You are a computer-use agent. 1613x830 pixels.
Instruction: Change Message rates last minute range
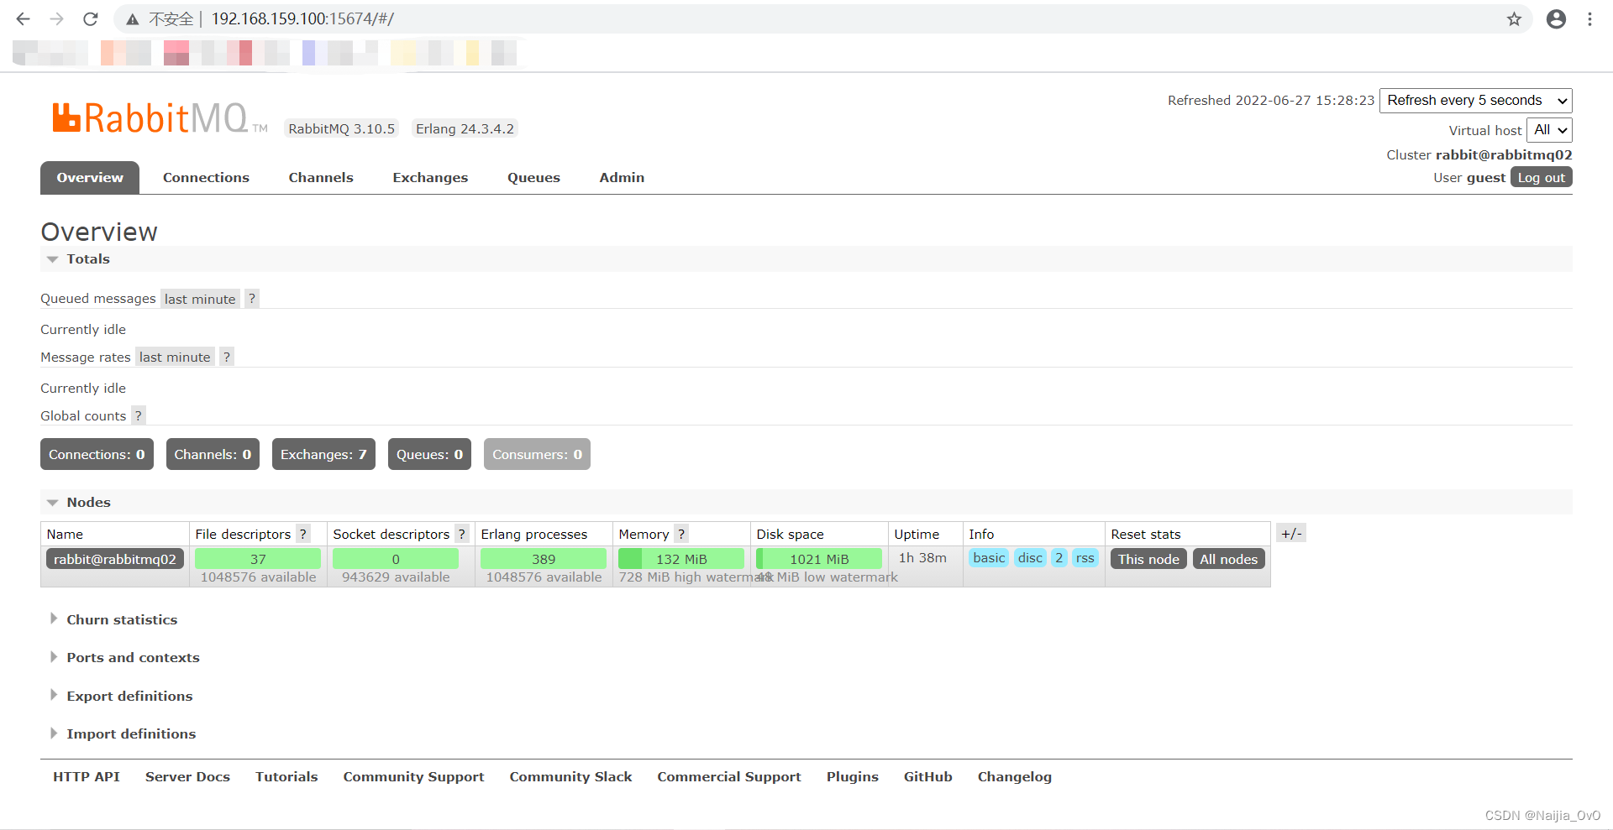(x=175, y=357)
